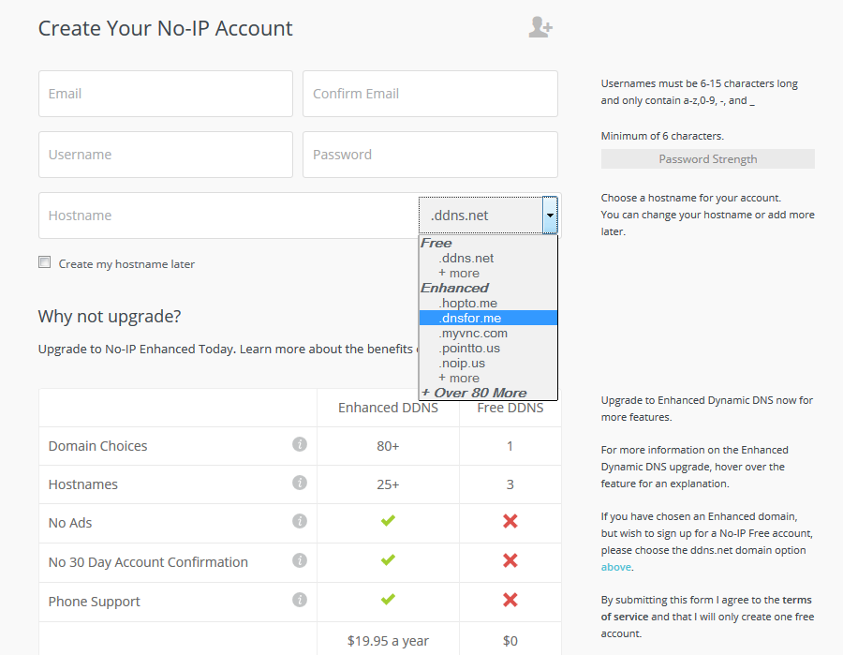Click the Free DDNS Domain Choices value '1'
Screen dimensions: 843x655
(x=510, y=446)
